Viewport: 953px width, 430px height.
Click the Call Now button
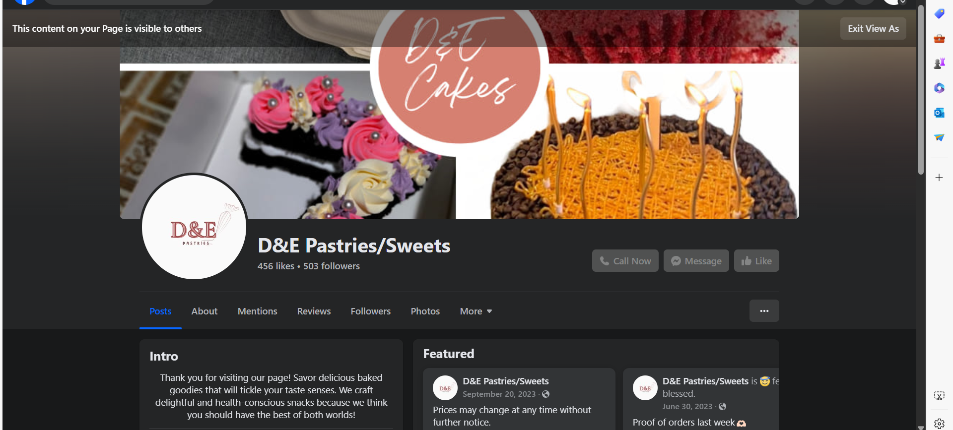[x=625, y=261]
